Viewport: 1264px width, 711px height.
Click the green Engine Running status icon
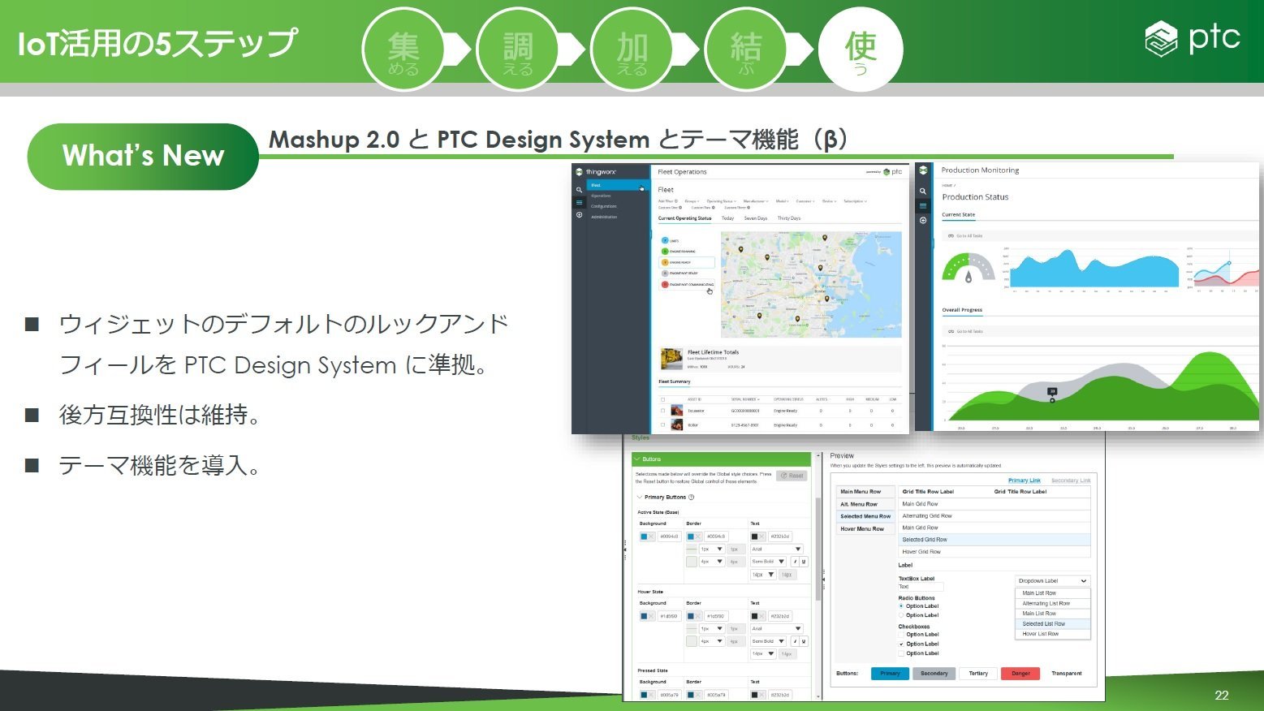tap(665, 252)
